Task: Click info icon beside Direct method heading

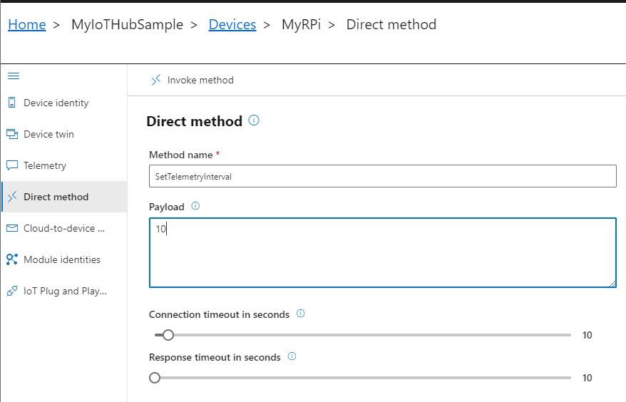Action: click(x=254, y=120)
